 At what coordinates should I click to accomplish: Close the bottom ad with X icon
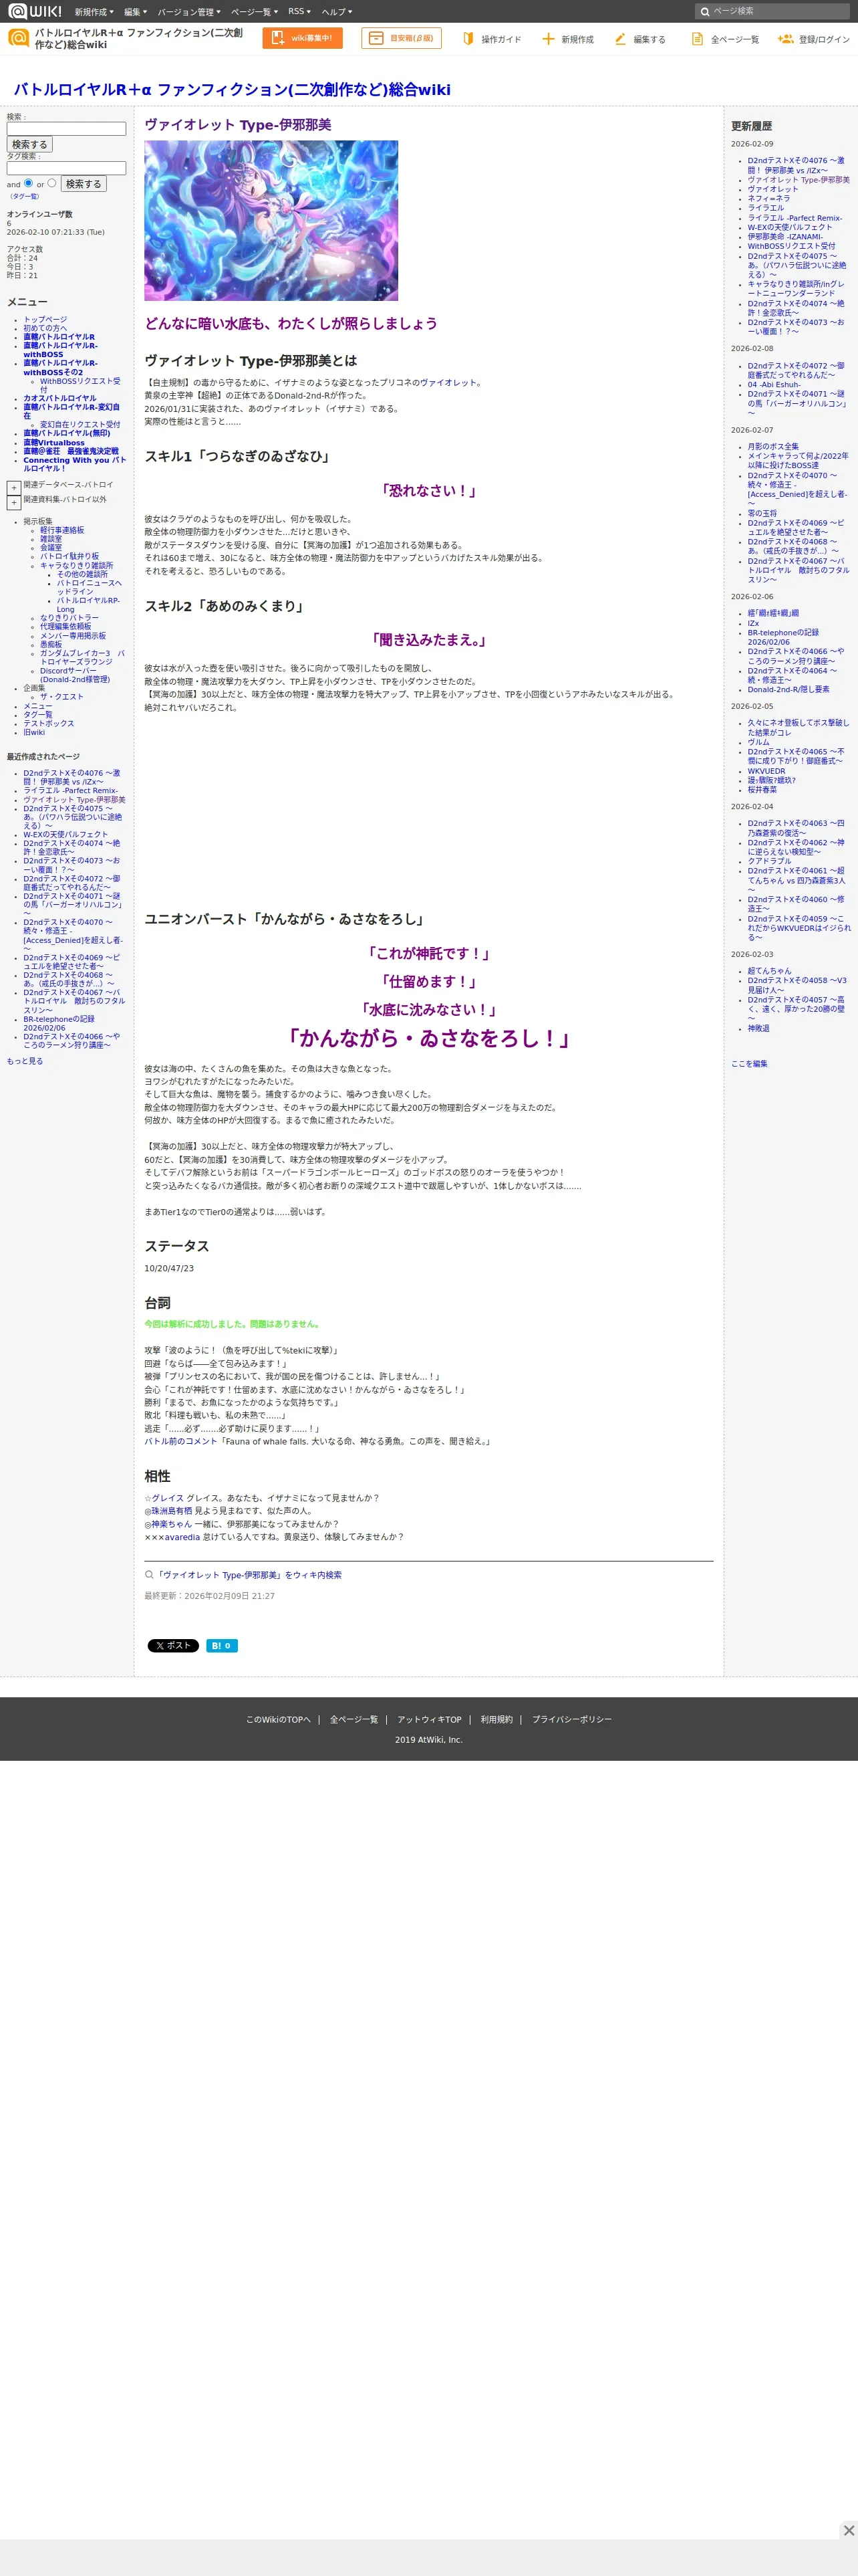pos(848,2530)
